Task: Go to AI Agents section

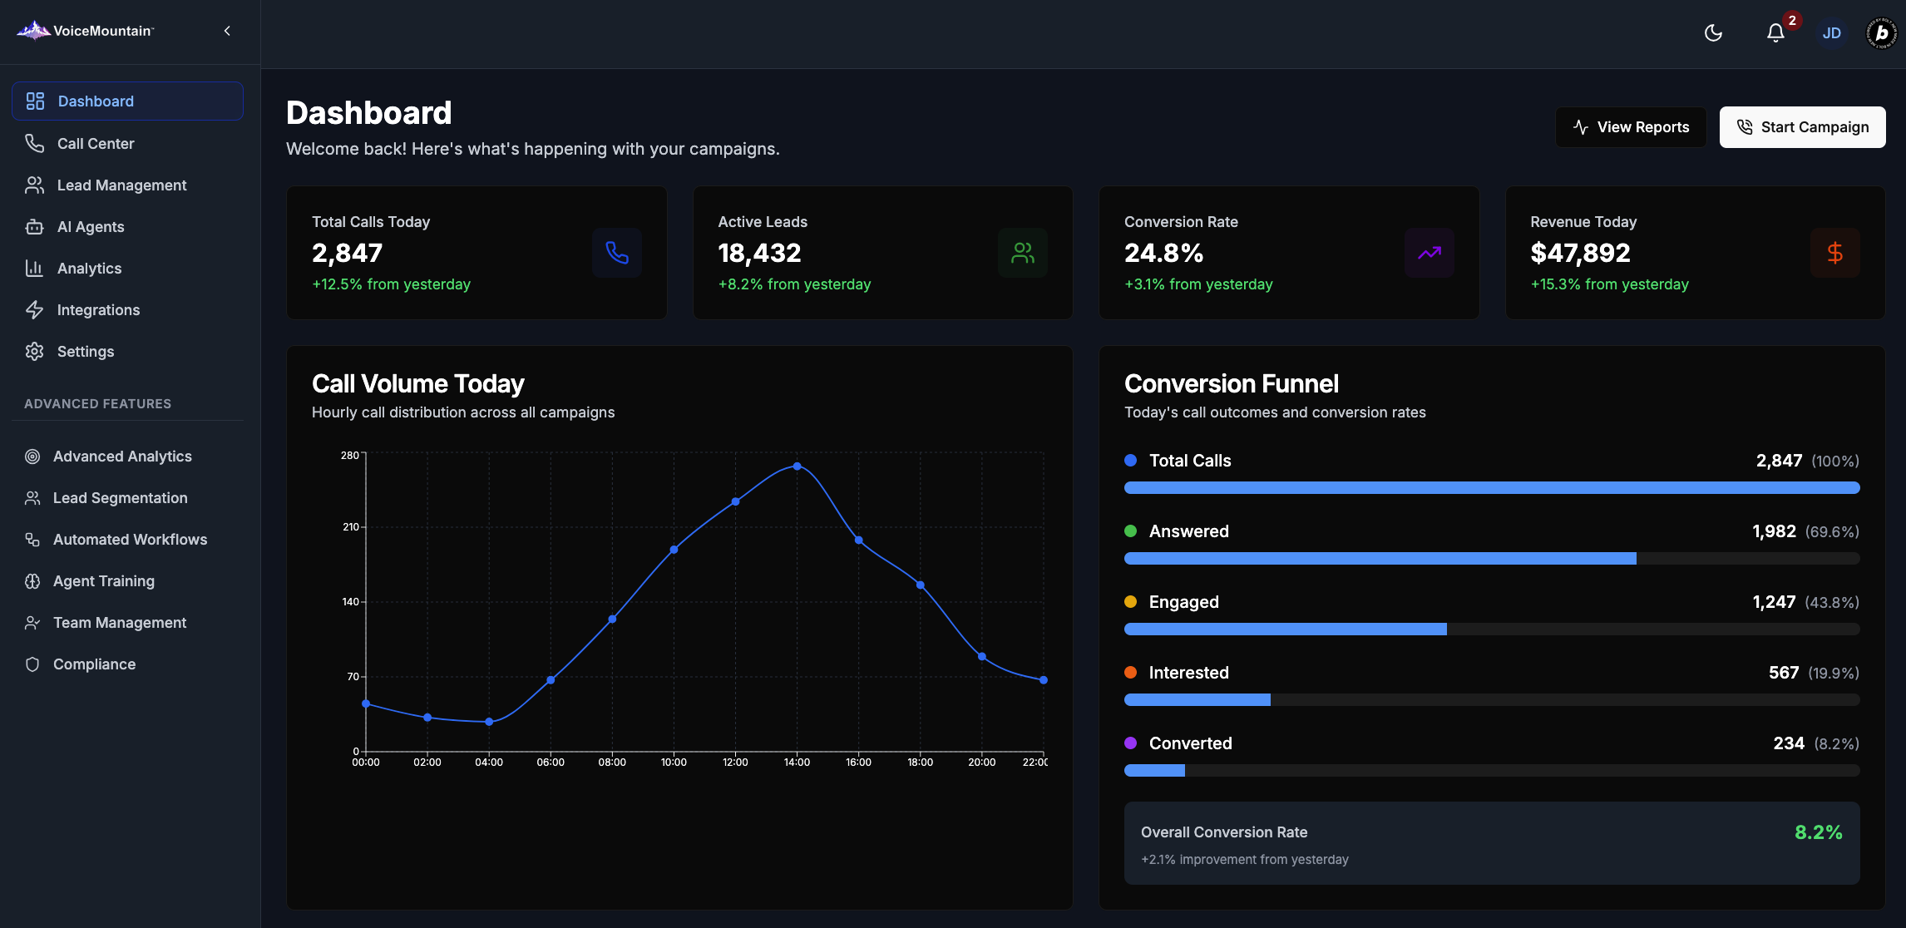Action: click(x=91, y=227)
